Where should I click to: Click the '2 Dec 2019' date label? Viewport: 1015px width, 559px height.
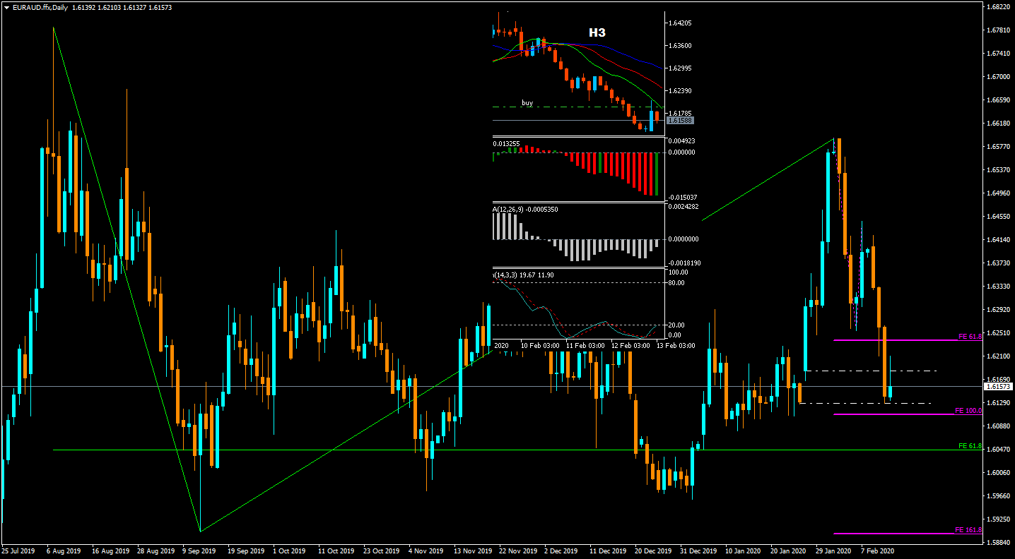click(563, 551)
